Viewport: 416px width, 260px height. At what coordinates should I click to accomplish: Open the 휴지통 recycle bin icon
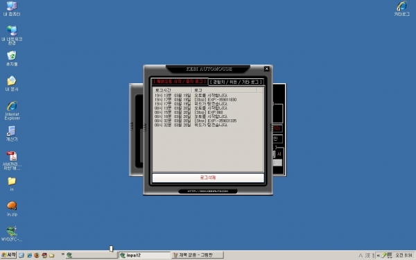[12, 58]
